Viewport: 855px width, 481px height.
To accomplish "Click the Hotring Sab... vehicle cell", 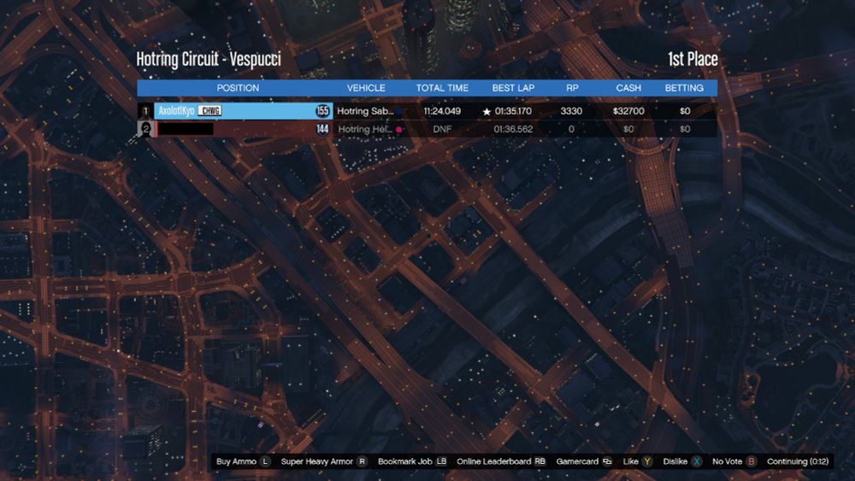I will coord(365,111).
